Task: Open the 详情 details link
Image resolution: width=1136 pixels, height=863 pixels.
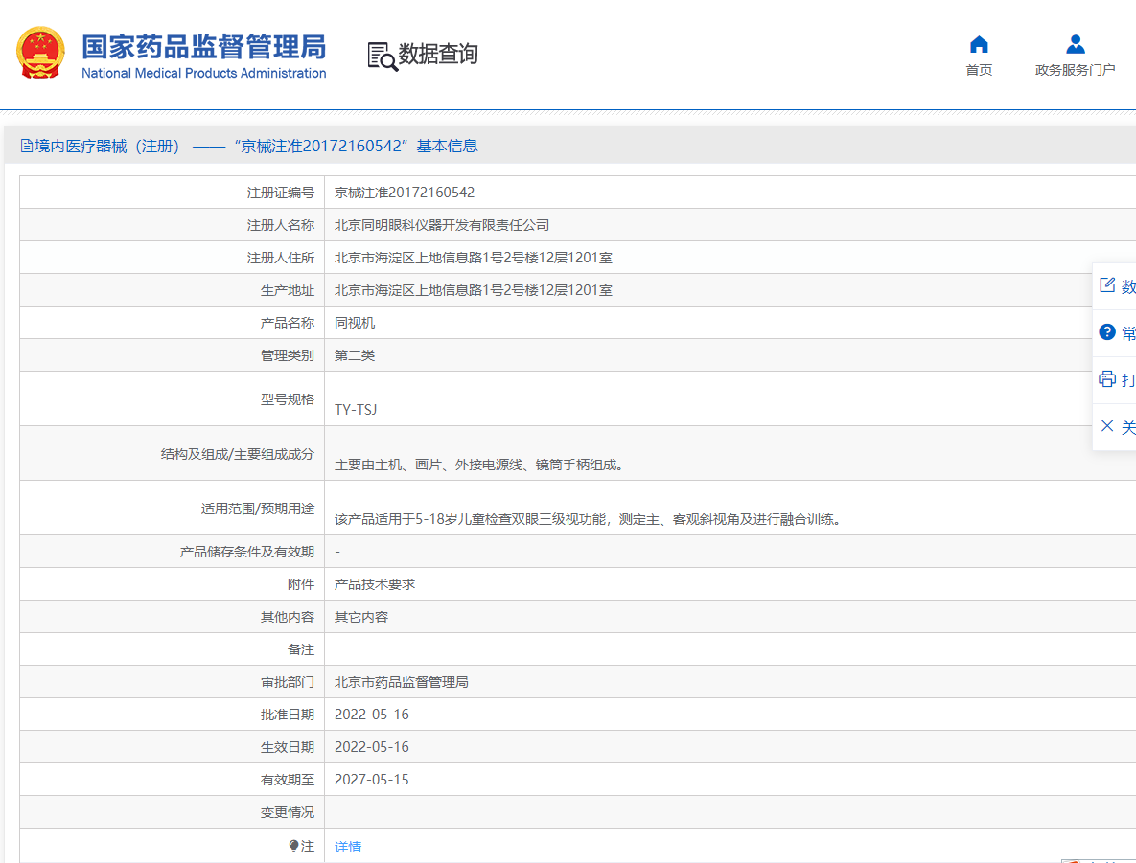Action: click(348, 847)
